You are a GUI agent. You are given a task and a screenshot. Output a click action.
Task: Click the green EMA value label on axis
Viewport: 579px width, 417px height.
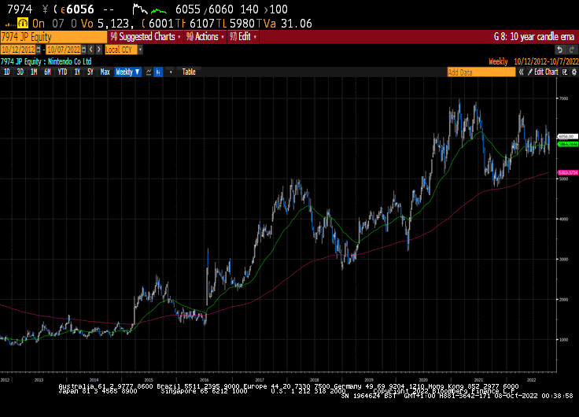point(567,144)
